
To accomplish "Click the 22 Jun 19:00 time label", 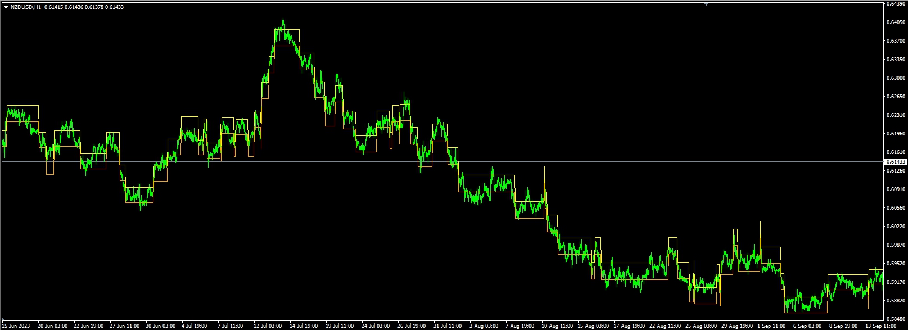I will click(89, 326).
